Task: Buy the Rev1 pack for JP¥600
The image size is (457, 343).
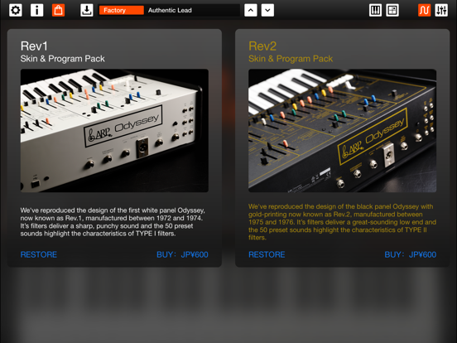Action: [182, 254]
